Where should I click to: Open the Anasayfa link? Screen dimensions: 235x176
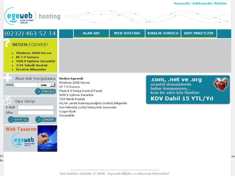[181, 4]
